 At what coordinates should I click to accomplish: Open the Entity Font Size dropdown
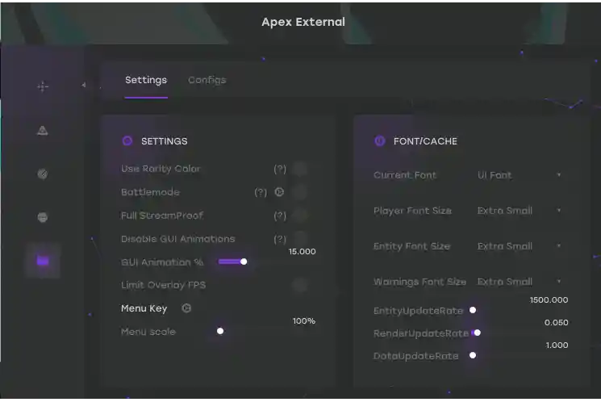[520, 246]
